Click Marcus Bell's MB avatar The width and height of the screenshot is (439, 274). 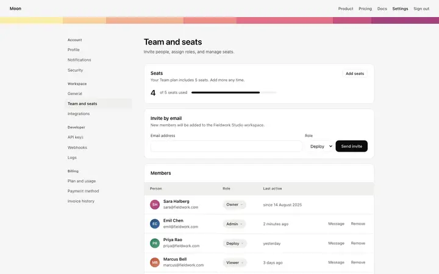point(154,262)
